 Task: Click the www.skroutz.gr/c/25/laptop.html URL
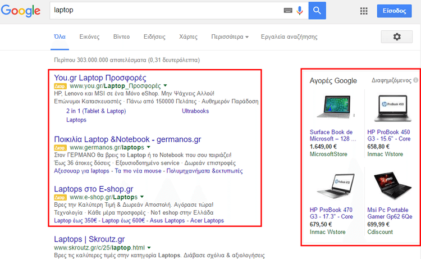[x=99, y=247]
